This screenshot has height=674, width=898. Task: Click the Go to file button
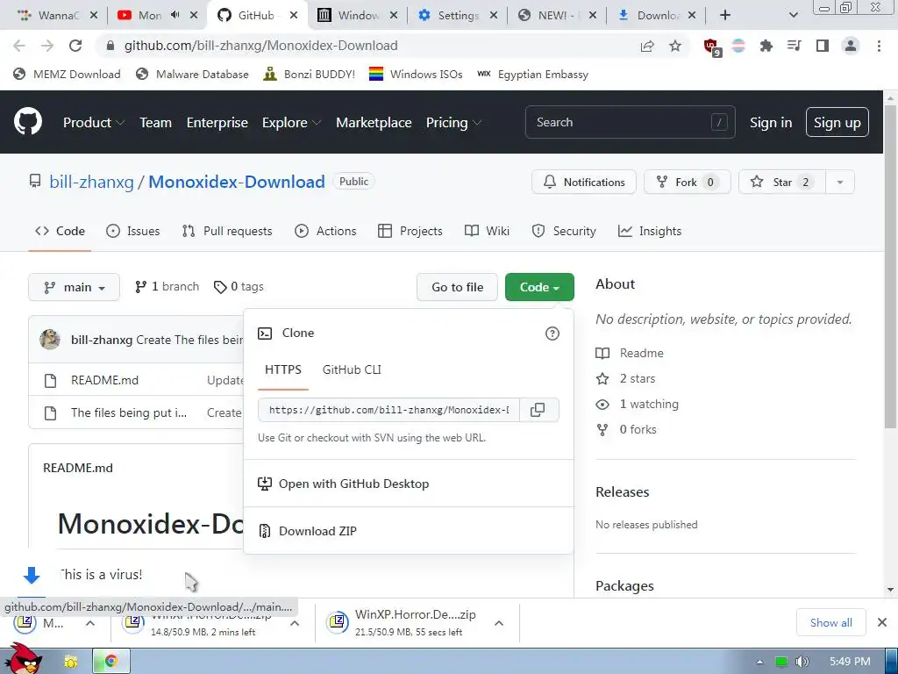pos(458,287)
